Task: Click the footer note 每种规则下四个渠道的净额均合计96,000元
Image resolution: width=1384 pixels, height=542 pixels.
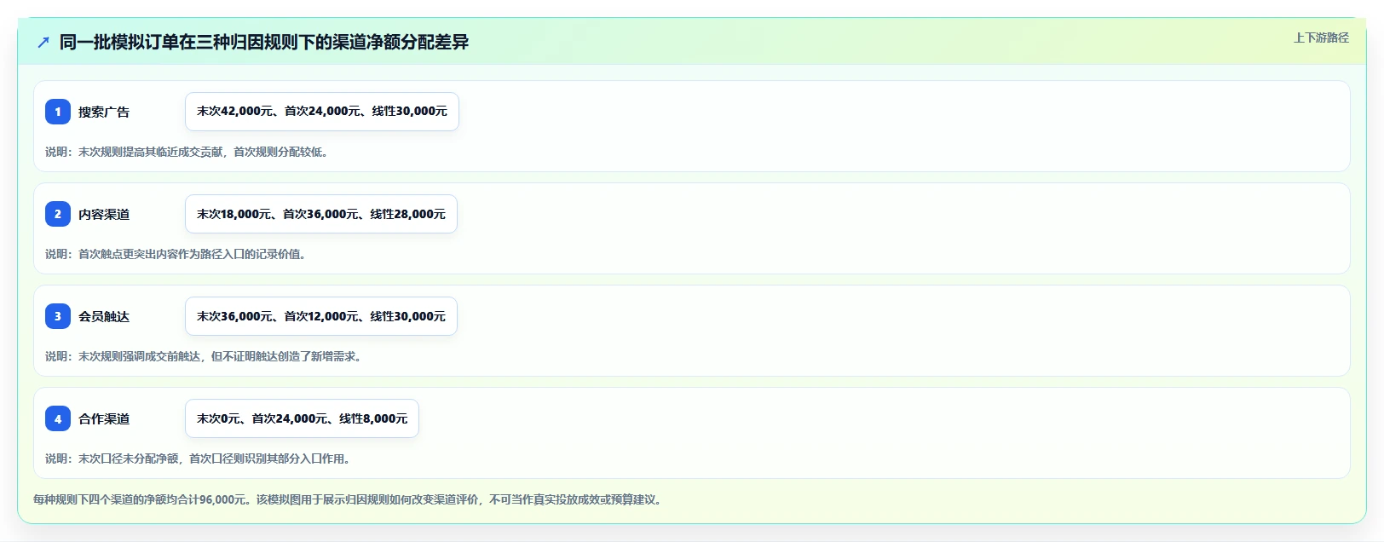Action: pyautogui.click(x=349, y=499)
